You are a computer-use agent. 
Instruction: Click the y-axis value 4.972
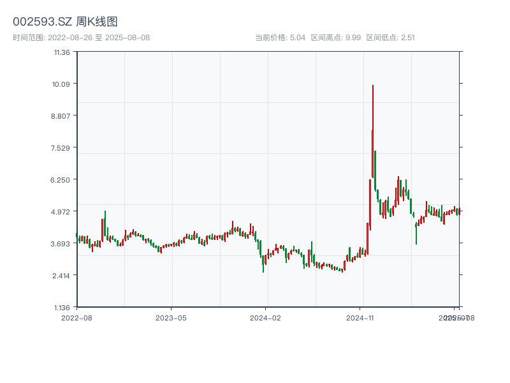click(x=60, y=212)
